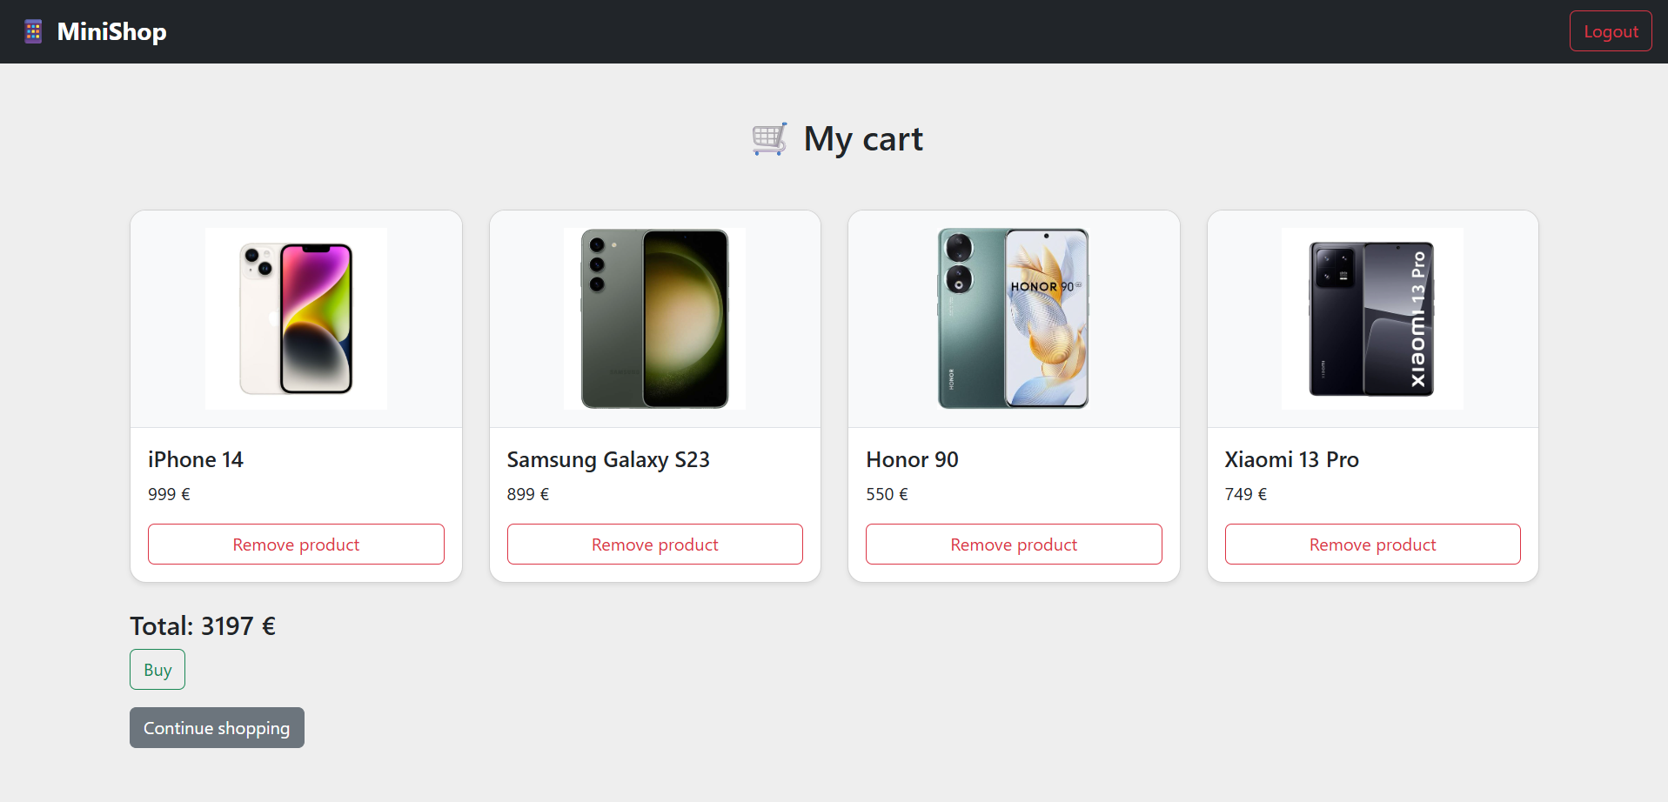
Task: Click the Xiaomi 13 Pro title
Action: point(1291,459)
